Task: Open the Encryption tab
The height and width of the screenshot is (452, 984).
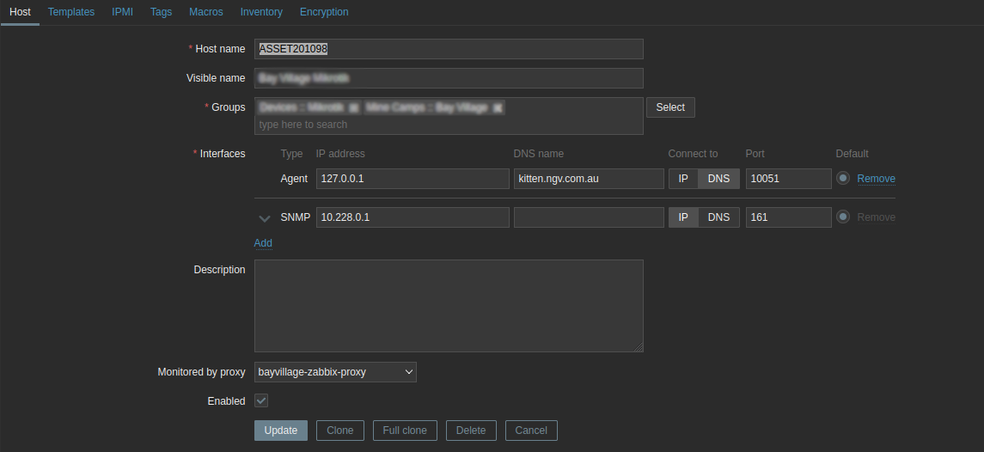Action: click(x=324, y=12)
